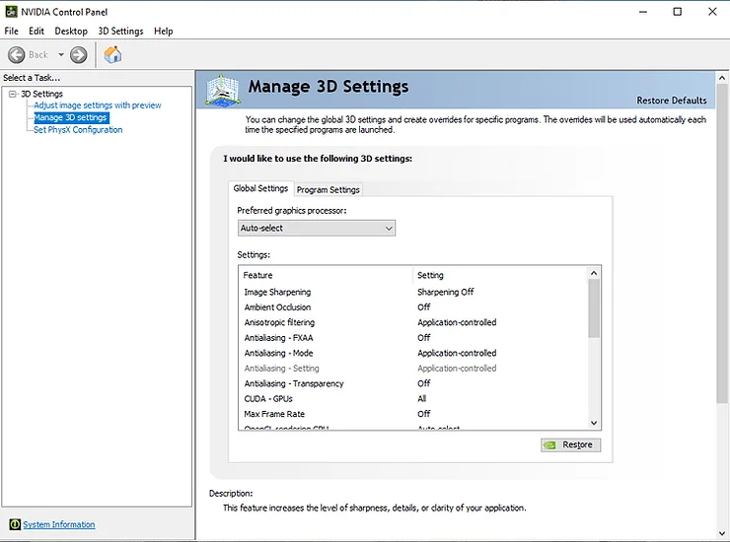Select Adjust image settings with preview

[x=98, y=105]
